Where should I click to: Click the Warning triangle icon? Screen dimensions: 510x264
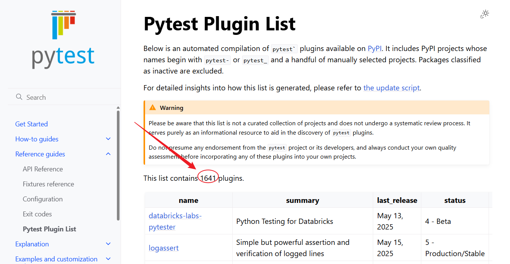[152, 108]
